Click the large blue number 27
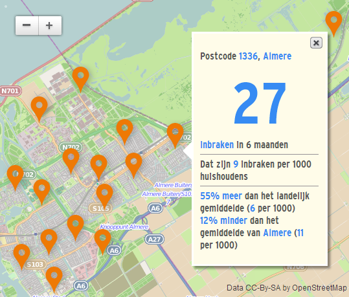Screen dimensions: 349x297 pyautogui.click(x=260, y=103)
